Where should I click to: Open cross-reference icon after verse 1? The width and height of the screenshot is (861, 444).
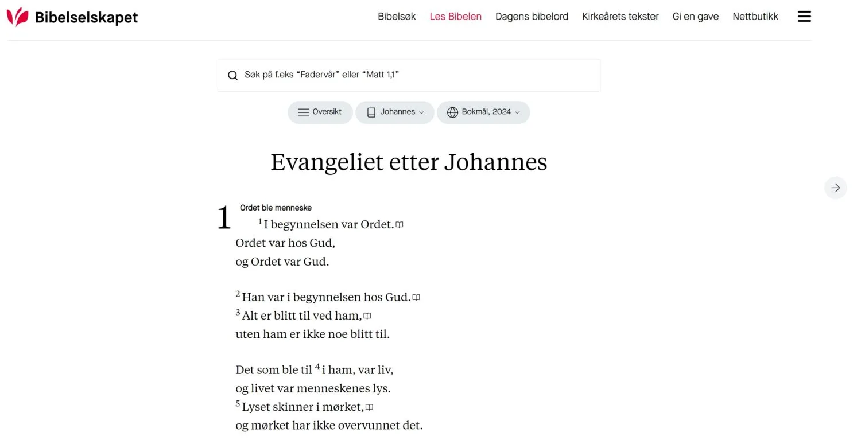pyautogui.click(x=400, y=225)
